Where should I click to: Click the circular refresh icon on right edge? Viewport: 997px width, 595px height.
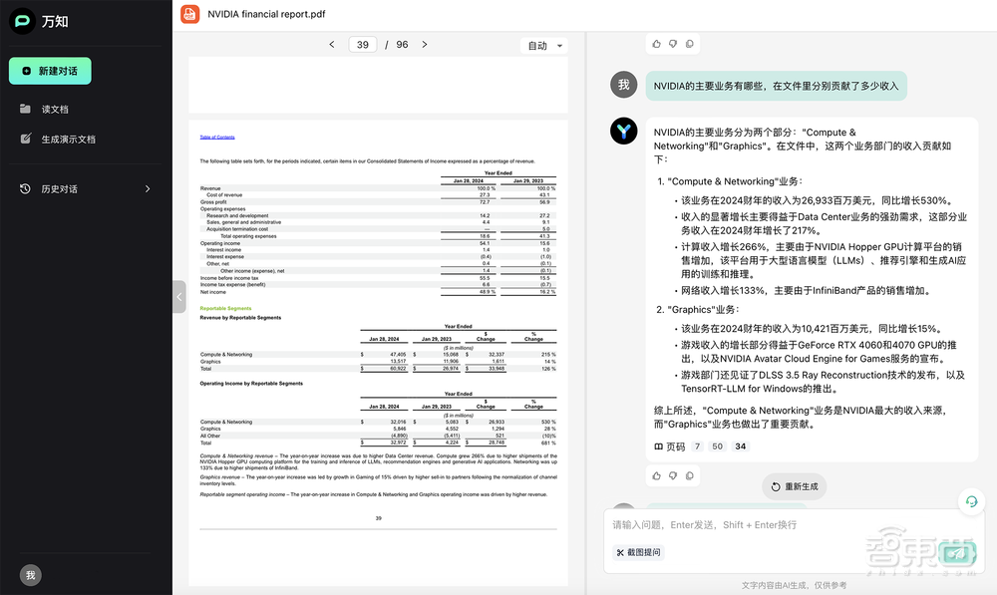[971, 501]
